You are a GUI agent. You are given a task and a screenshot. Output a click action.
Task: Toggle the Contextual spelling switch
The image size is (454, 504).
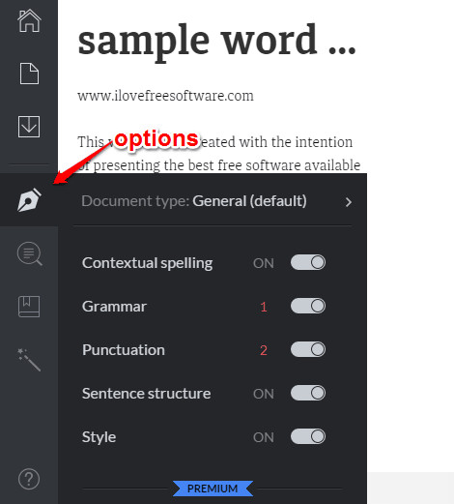pyautogui.click(x=308, y=262)
